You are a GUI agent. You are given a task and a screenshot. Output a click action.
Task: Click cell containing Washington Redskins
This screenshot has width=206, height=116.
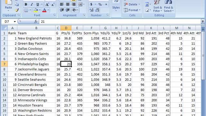[36, 111]
